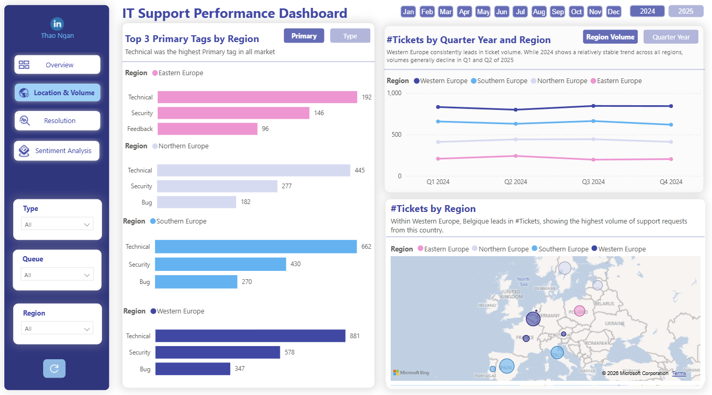This screenshot has height=395, width=712.
Task: Filter by year 2025
Action: pyautogui.click(x=686, y=11)
